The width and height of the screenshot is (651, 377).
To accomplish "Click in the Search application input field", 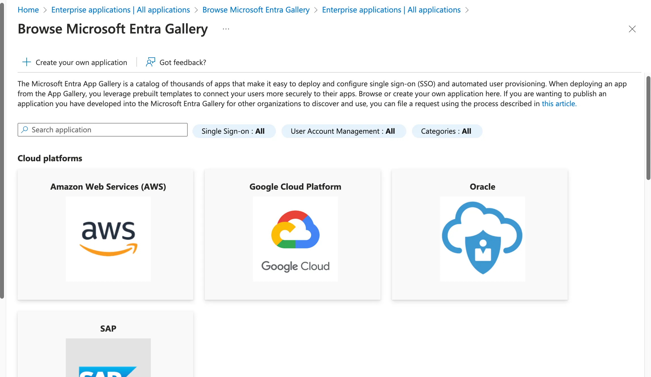I will (103, 130).
